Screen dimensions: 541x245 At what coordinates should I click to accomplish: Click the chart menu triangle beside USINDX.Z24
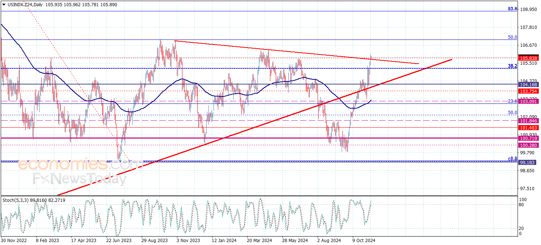click(4, 5)
